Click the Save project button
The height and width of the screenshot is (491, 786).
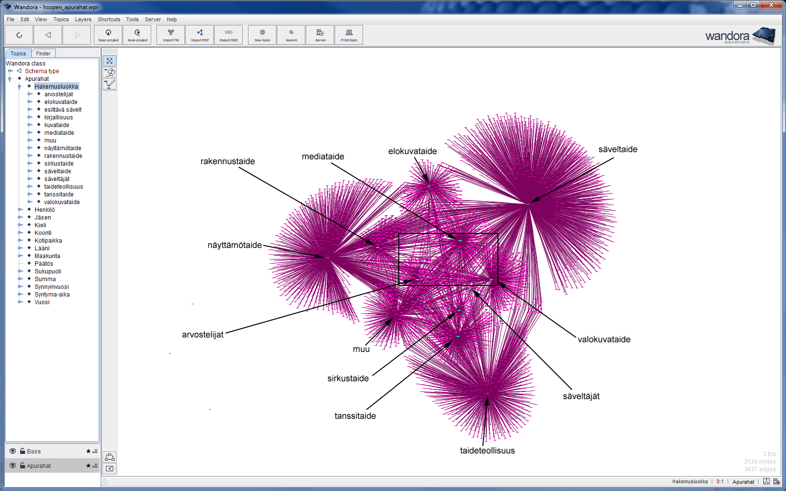(x=137, y=35)
